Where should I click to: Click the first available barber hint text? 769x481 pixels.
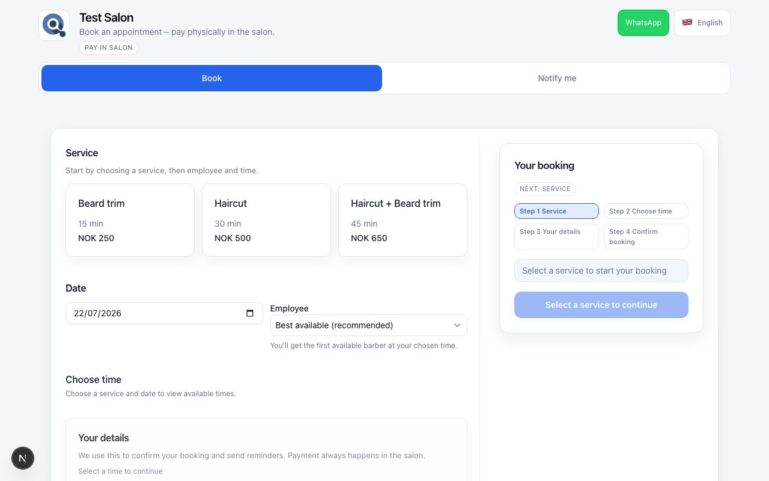pos(363,346)
